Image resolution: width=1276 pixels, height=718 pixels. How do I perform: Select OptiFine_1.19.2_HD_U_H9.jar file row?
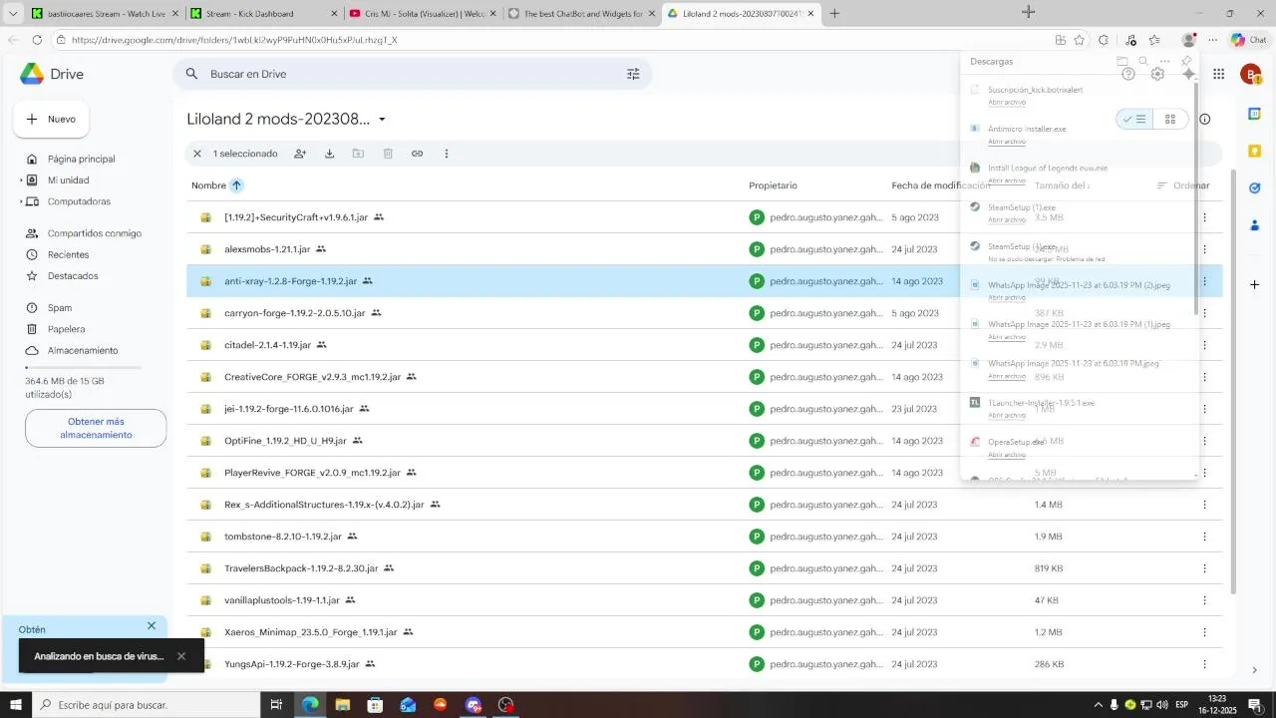[704, 441]
